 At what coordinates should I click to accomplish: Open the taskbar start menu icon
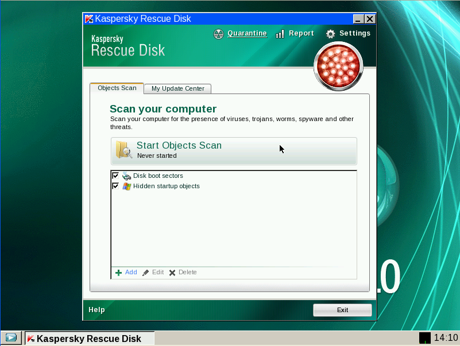coord(11,338)
